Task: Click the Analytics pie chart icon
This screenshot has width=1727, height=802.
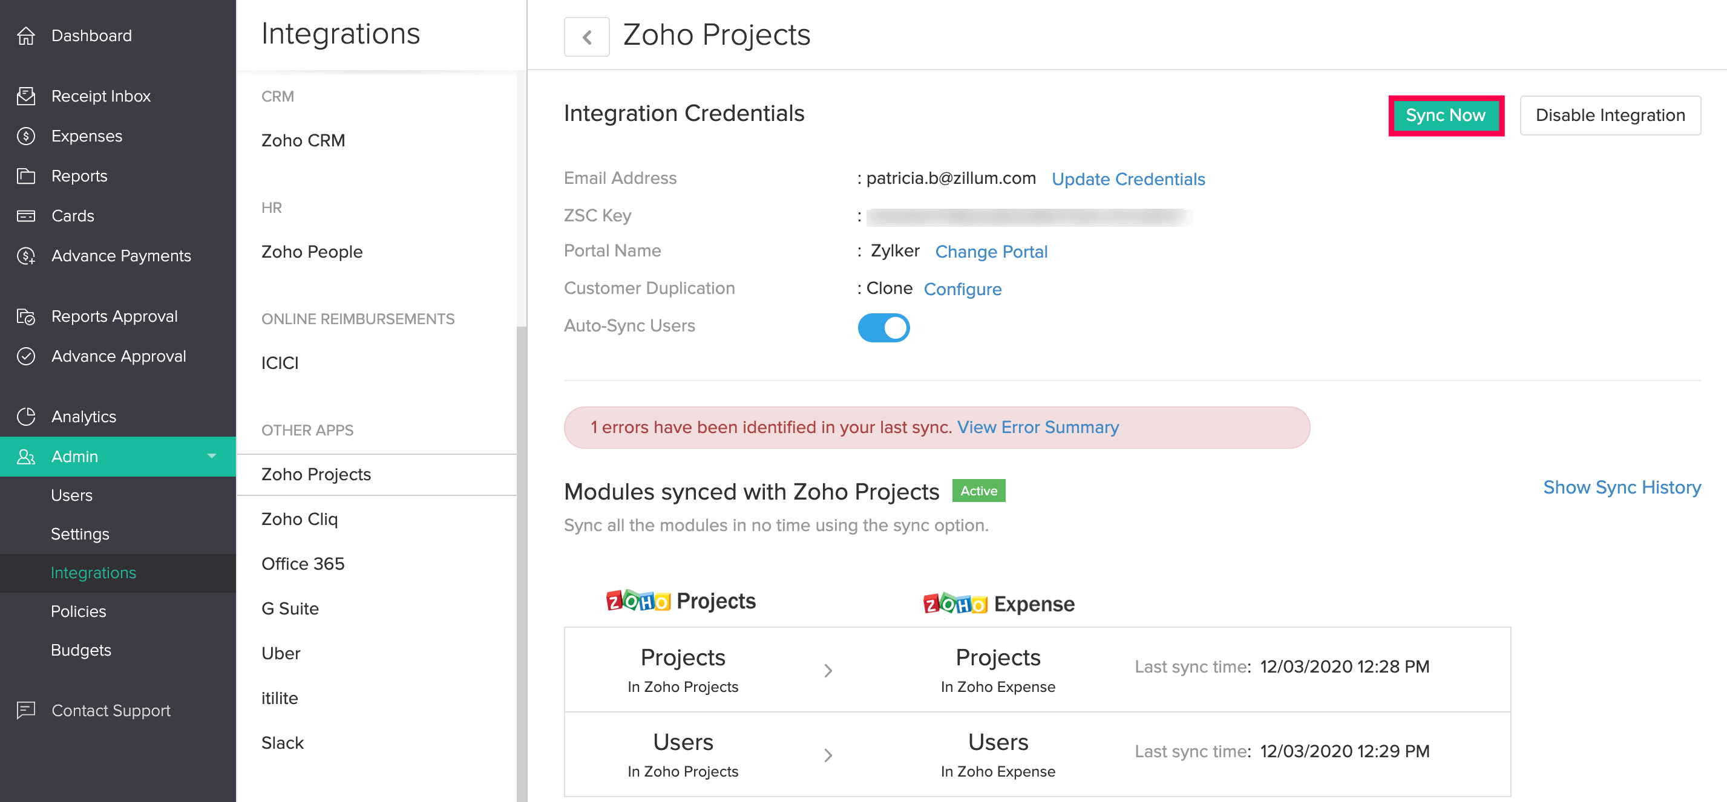Action: click(26, 416)
